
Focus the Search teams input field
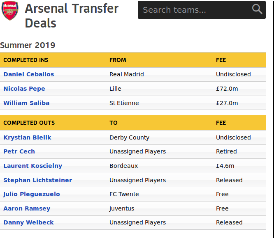[x=202, y=10]
